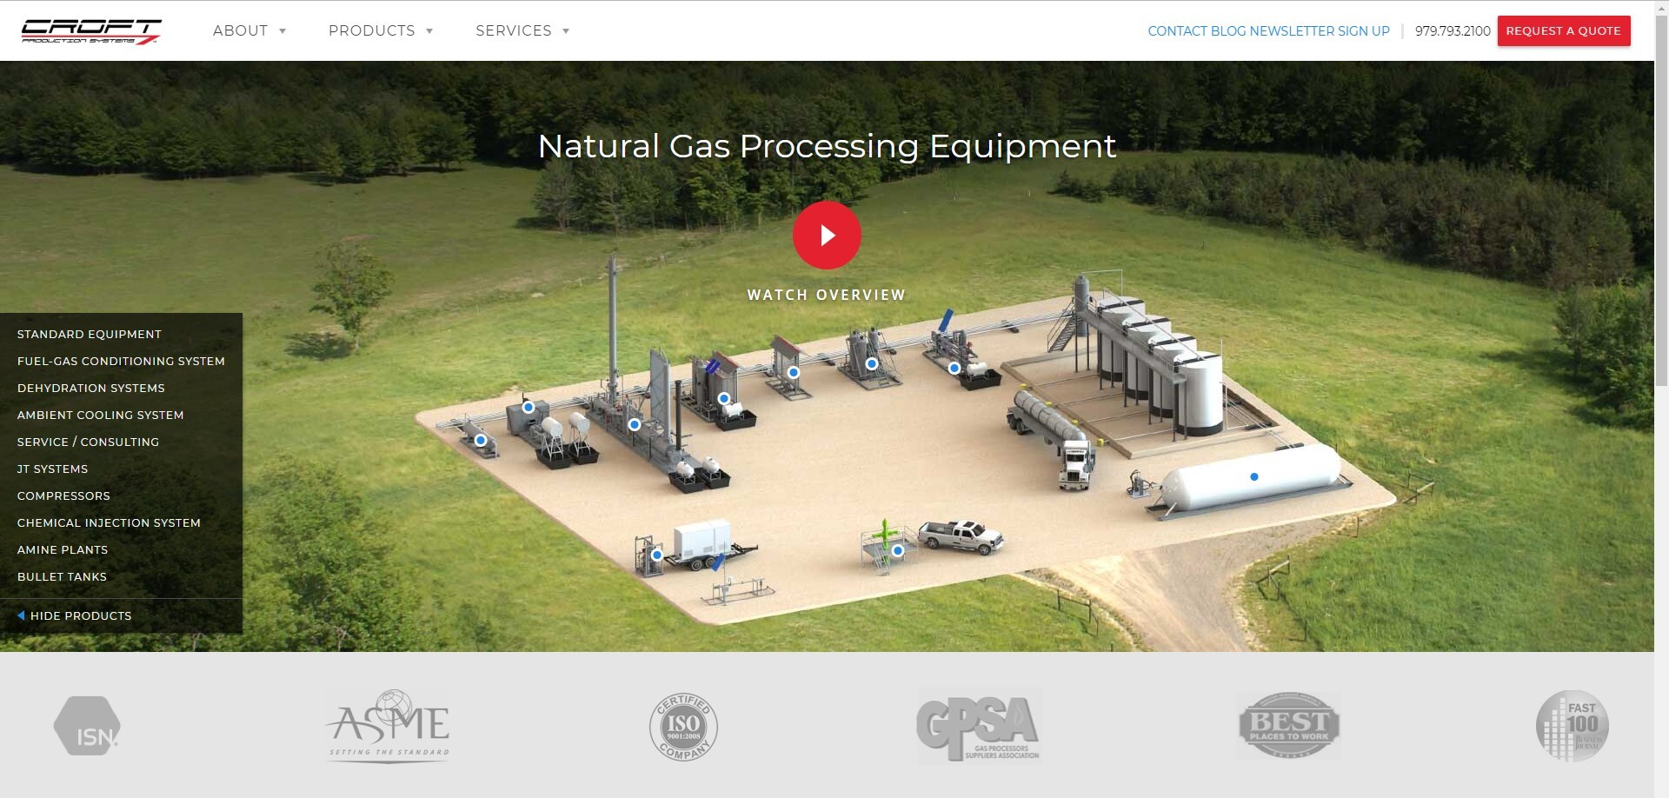Select the ISN certification badge

point(87,726)
